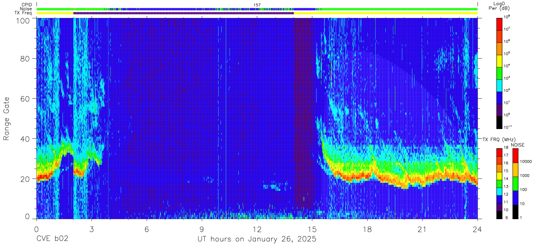Viewport: 537px width, 248px height.
Task: Click the UT hours on January 26, 2025 title
Action: tap(256, 240)
